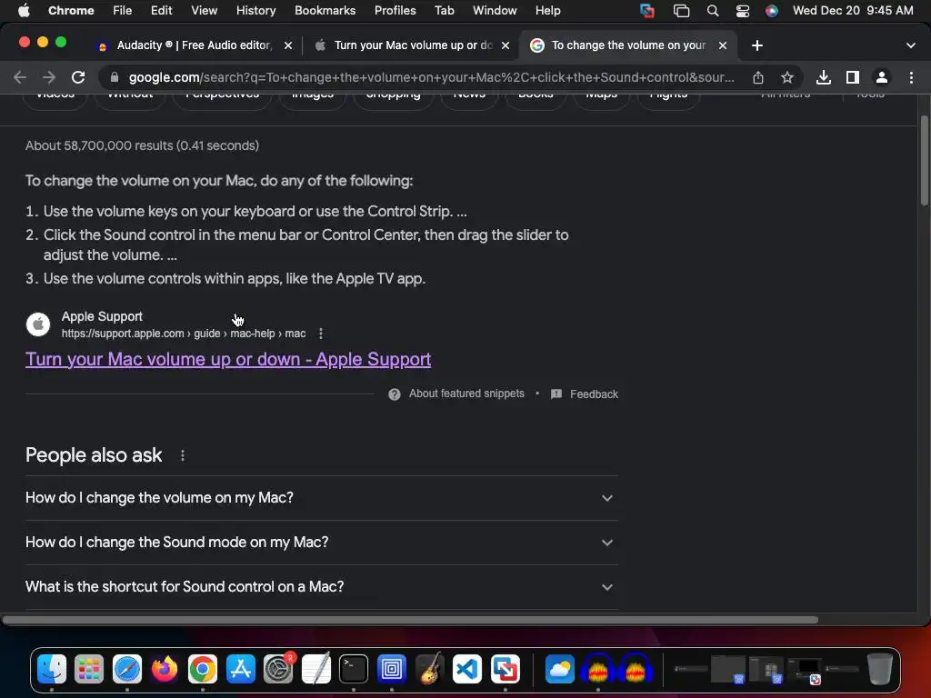Open the Window menu
Image resolution: width=931 pixels, height=698 pixels.
(495, 11)
